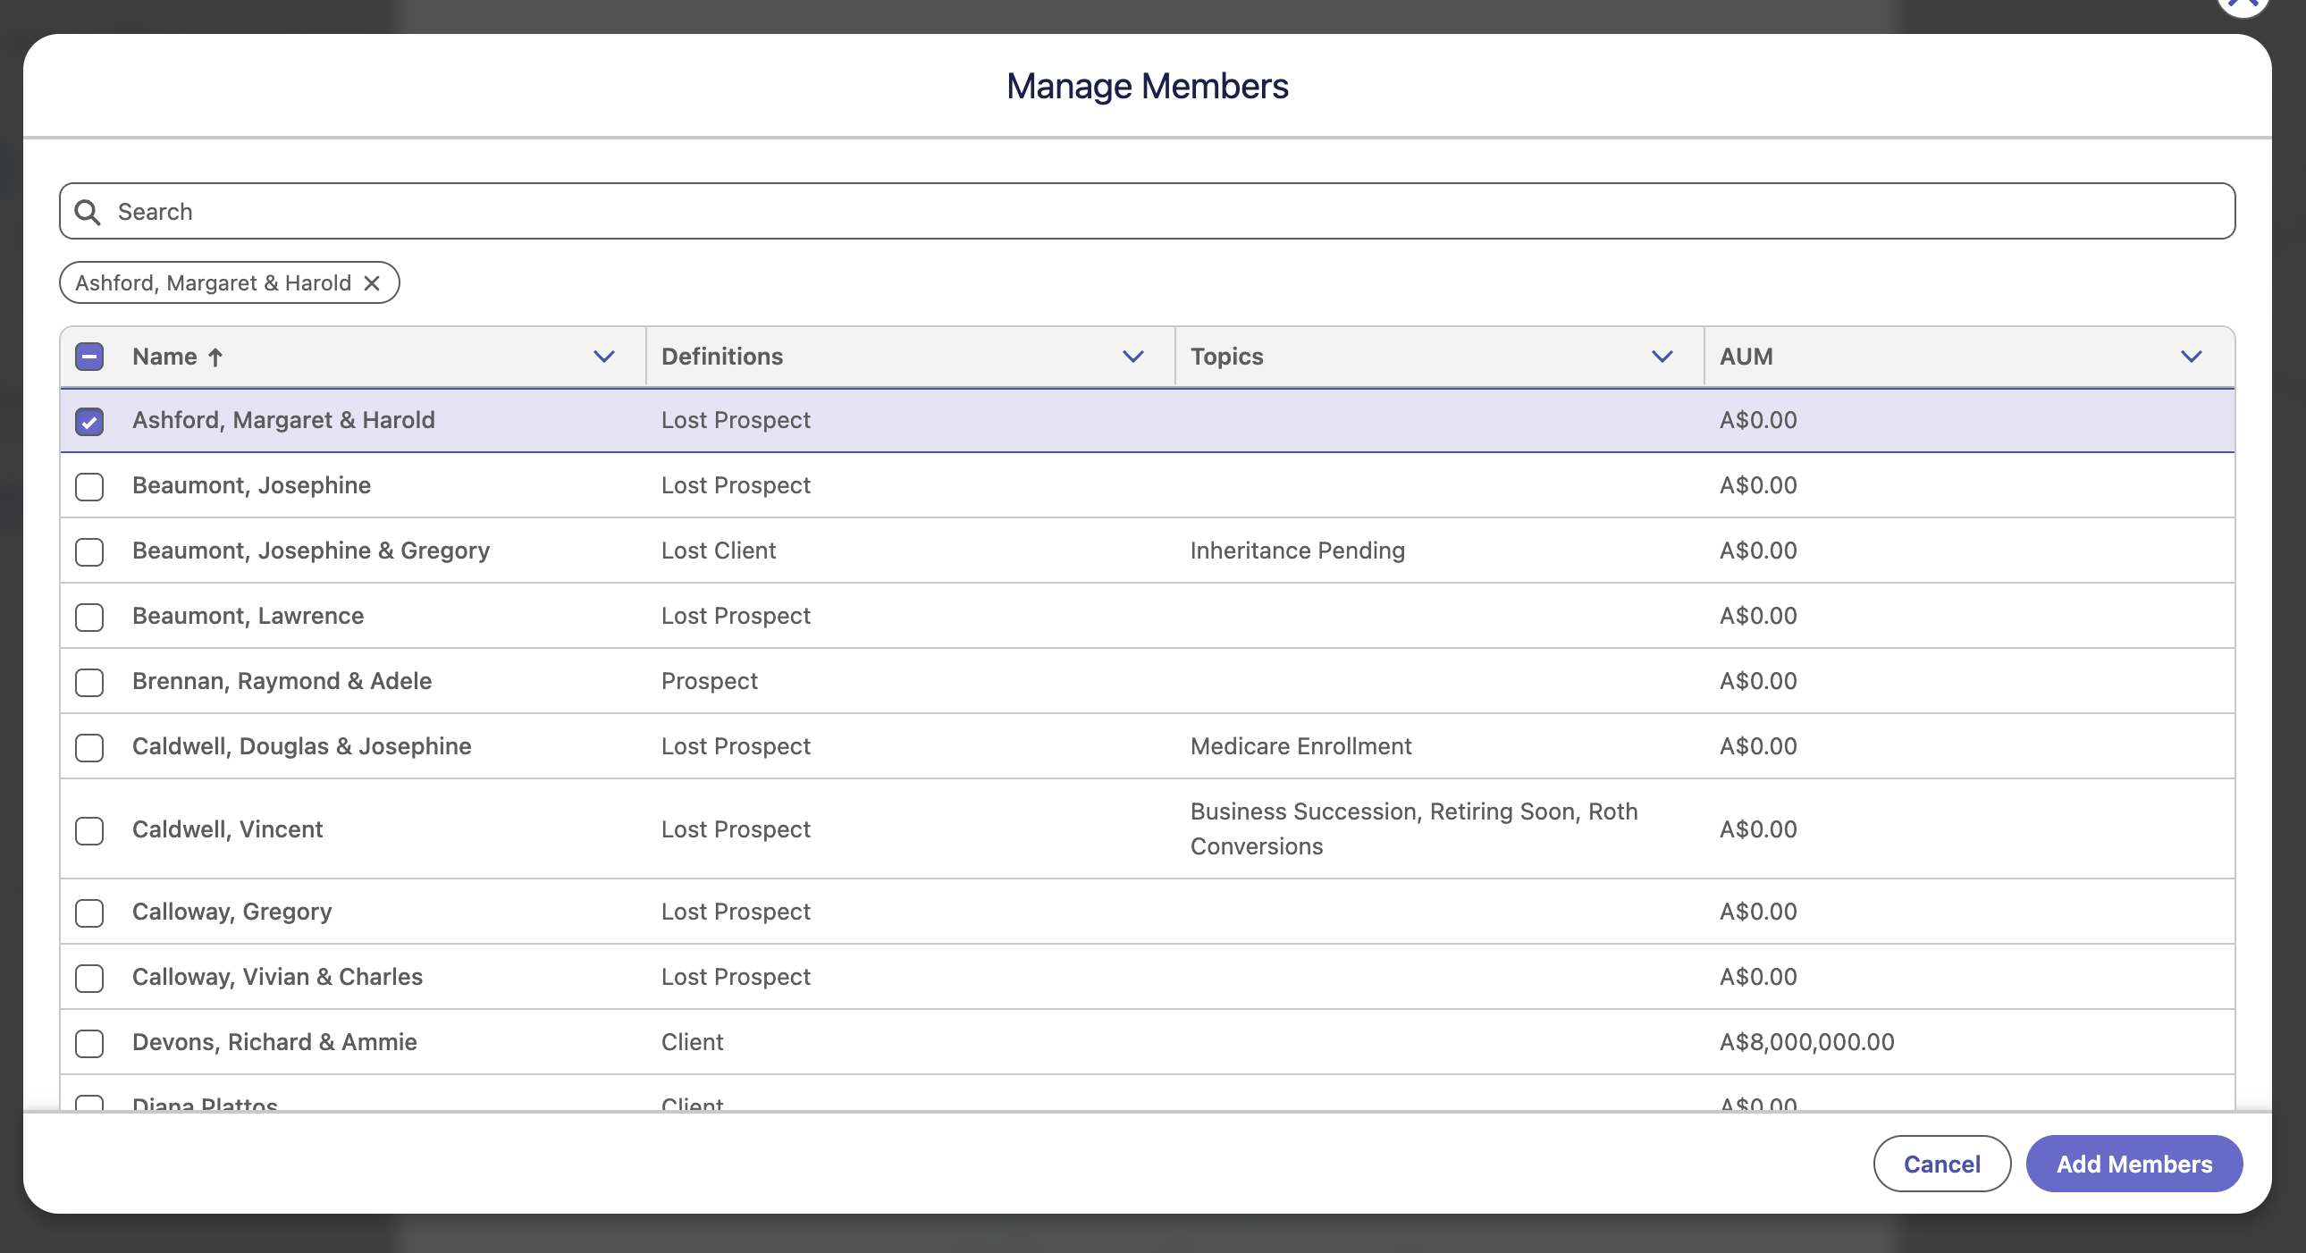Click the name Calloway, Gregory

[231, 911]
